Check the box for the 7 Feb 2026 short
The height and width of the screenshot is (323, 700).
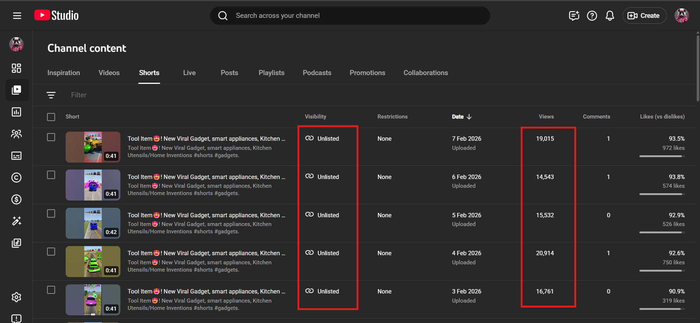point(51,137)
